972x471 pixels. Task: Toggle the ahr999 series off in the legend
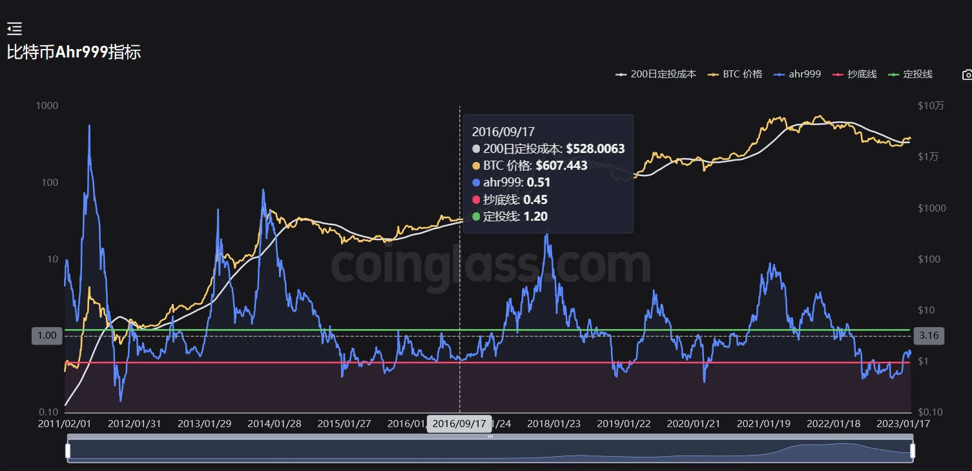point(804,74)
